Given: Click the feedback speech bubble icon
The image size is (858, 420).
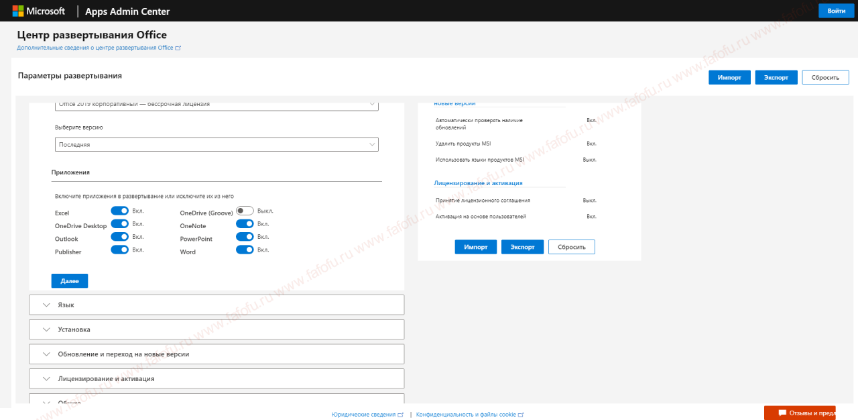Looking at the screenshot, I should tap(782, 413).
